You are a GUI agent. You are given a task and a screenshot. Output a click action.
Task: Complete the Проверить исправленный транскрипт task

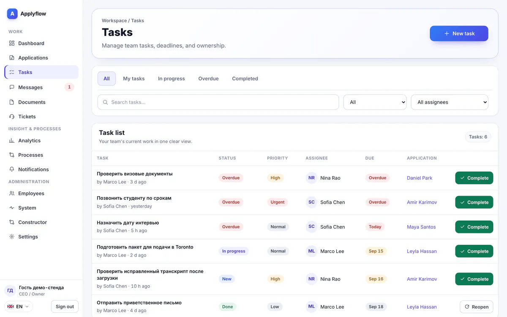tap(474, 279)
